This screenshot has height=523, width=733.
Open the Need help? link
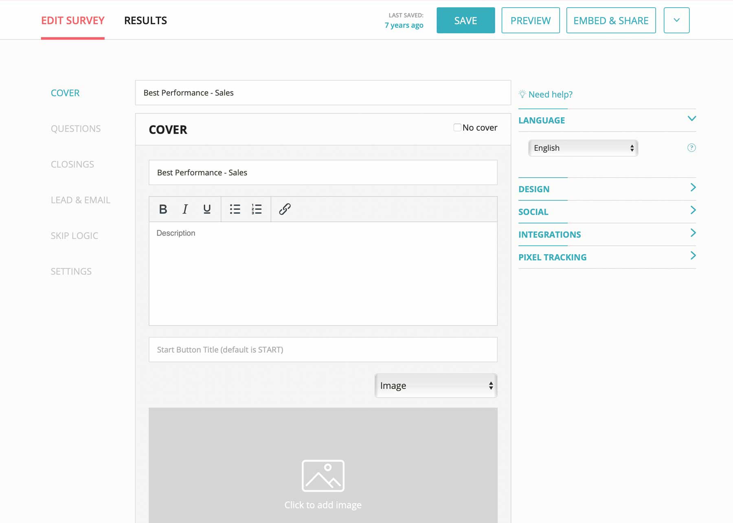(550, 94)
